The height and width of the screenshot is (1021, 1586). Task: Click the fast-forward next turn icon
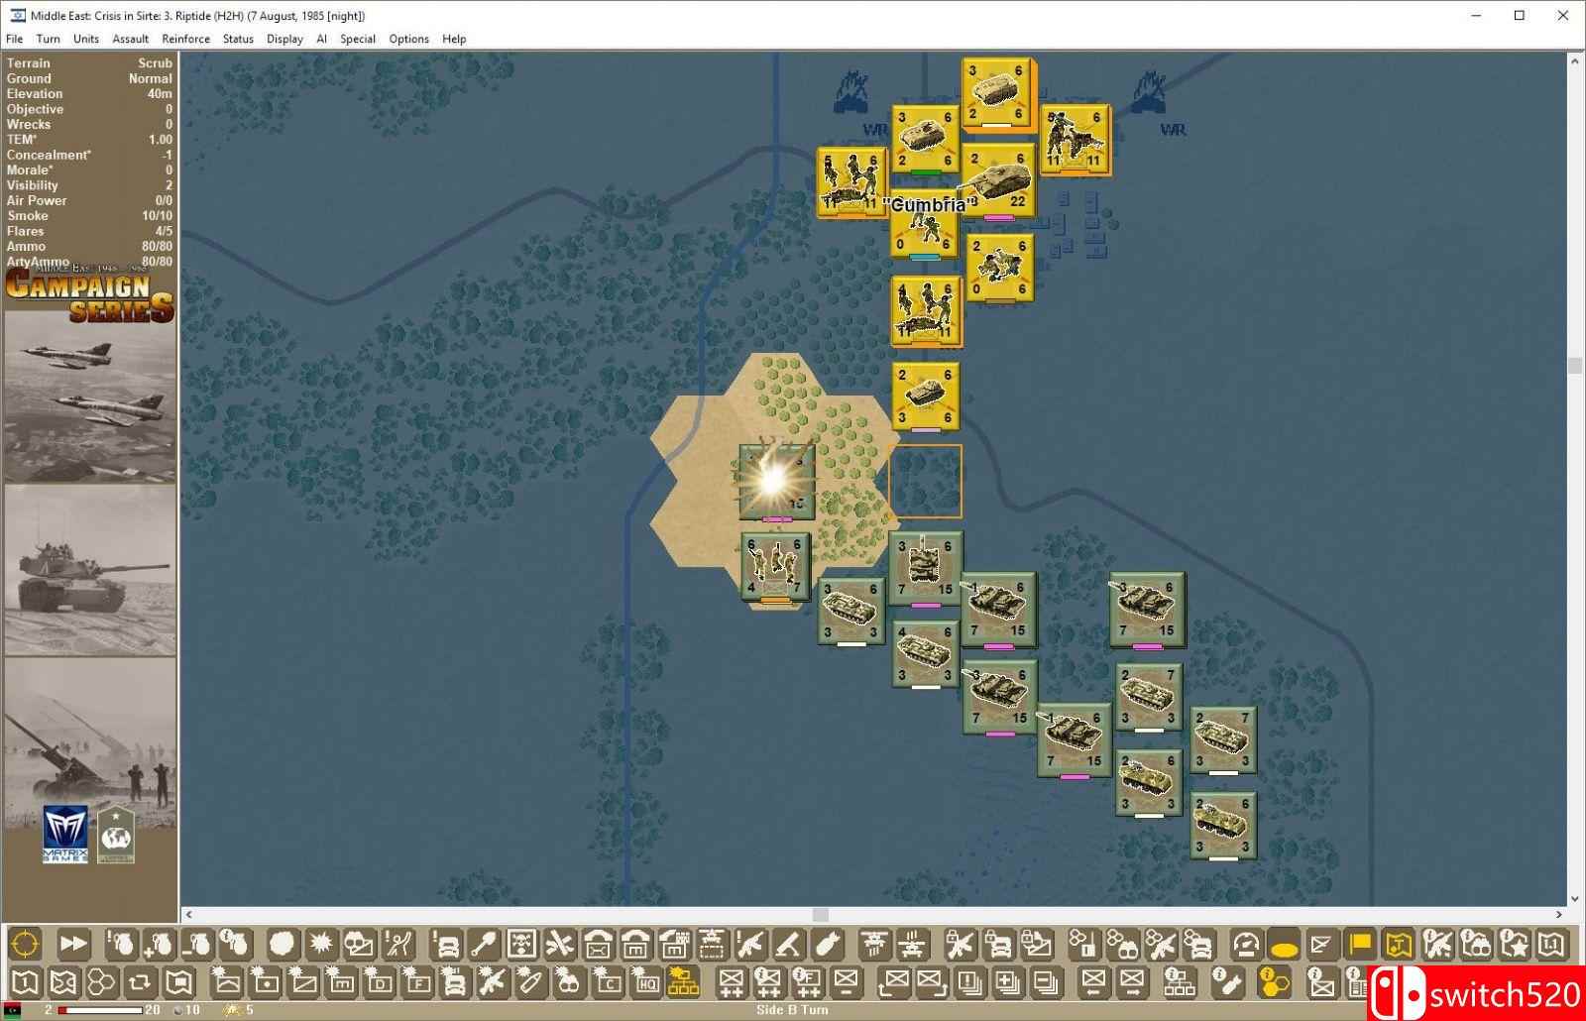click(73, 945)
